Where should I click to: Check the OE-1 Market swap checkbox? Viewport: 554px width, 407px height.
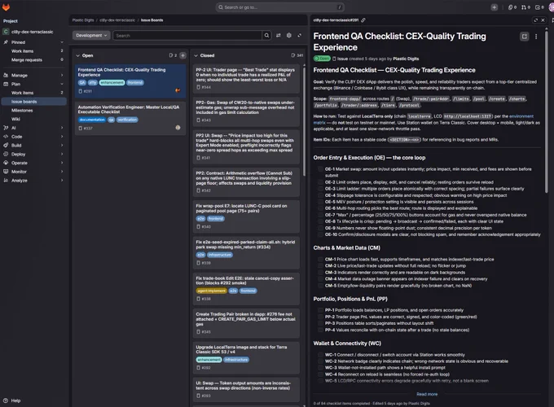[x=320, y=169]
